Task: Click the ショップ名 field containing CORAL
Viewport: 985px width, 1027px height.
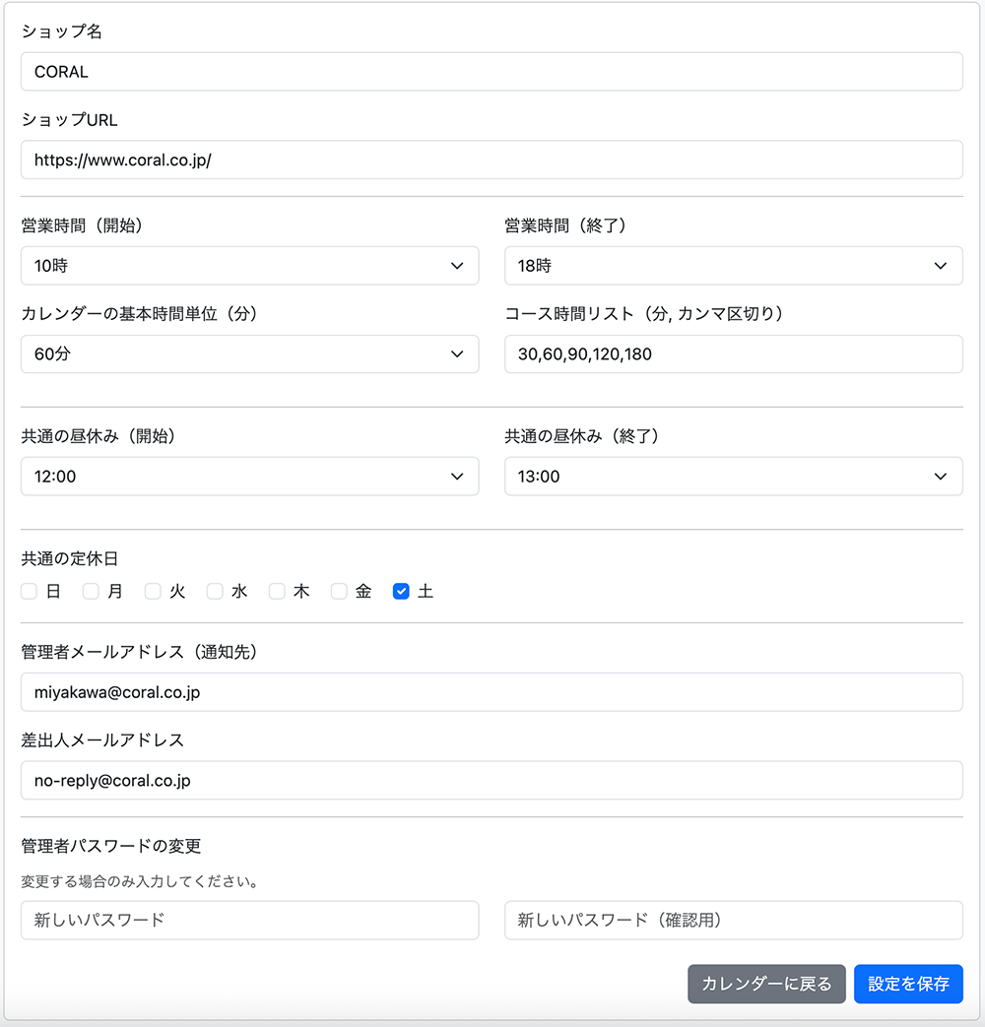Action: (492, 72)
